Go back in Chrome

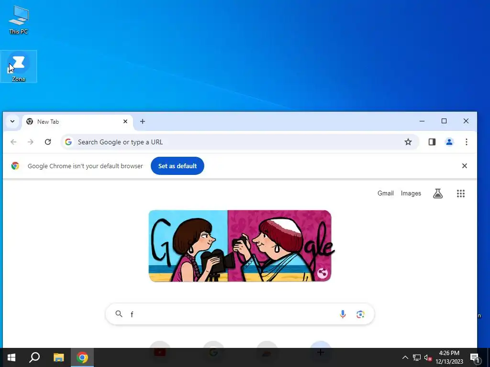click(13, 142)
